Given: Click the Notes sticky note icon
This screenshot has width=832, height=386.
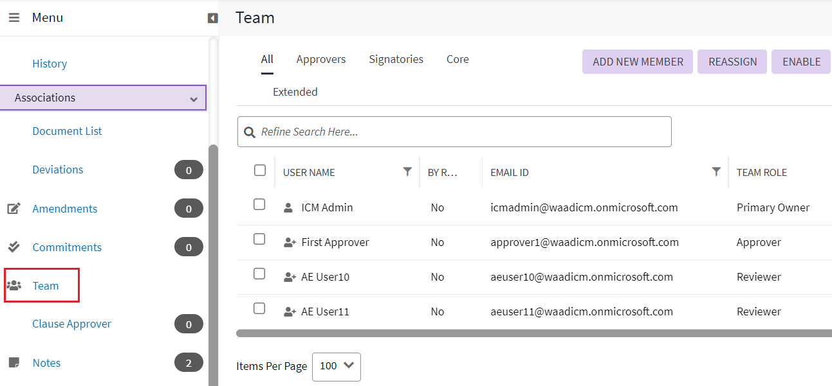Looking at the screenshot, I should [x=14, y=363].
